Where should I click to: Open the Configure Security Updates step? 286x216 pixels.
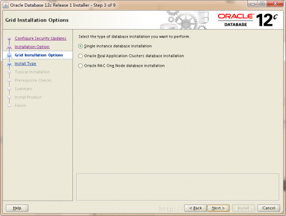click(41, 38)
